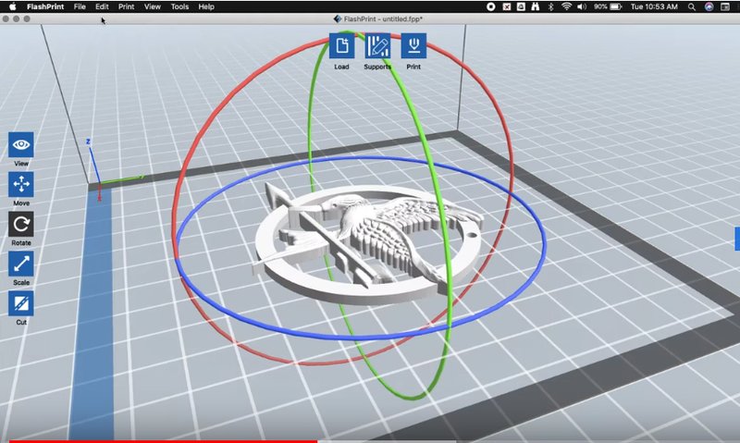
Task: Click the FlashPrint application menu
Action: click(44, 6)
